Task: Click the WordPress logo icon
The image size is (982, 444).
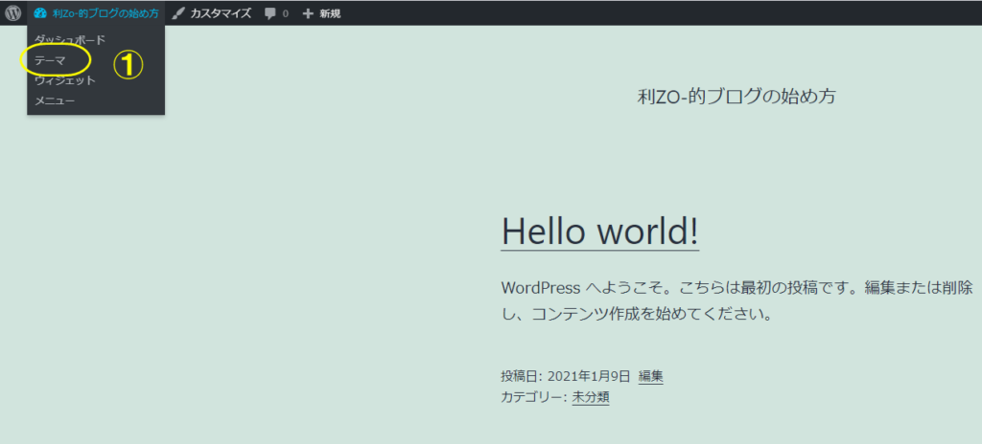Action: [x=13, y=13]
